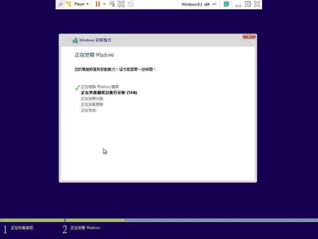This screenshot has height=239, width=318.
Task: Close the VMware Player window
Action: click(x=257, y=4)
